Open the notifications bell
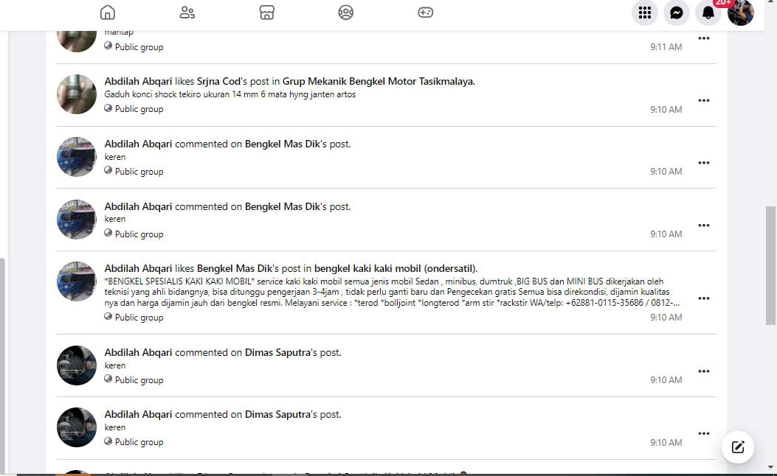This screenshot has height=476, width=777. click(x=708, y=13)
